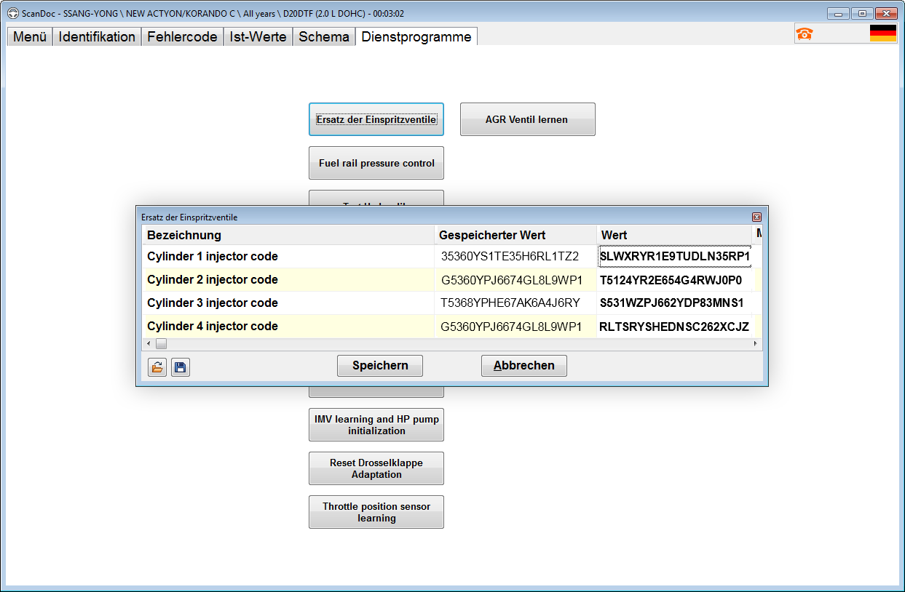Click the orange telephone support icon
905x592 pixels.
point(805,33)
